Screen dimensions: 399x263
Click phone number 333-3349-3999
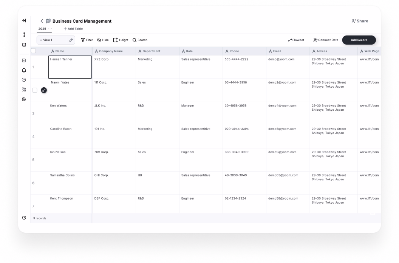point(237,152)
